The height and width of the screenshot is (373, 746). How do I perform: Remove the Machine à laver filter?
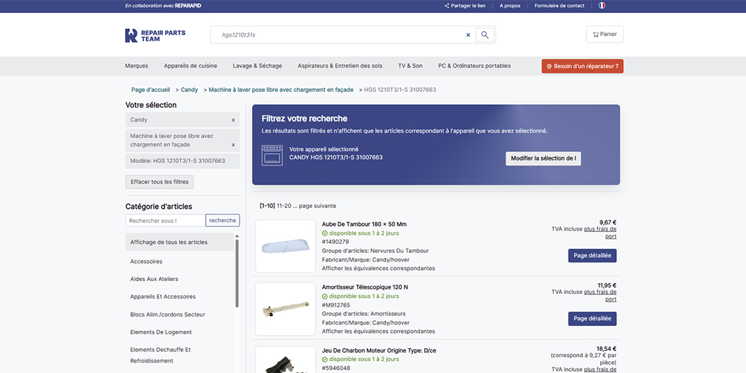233,145
